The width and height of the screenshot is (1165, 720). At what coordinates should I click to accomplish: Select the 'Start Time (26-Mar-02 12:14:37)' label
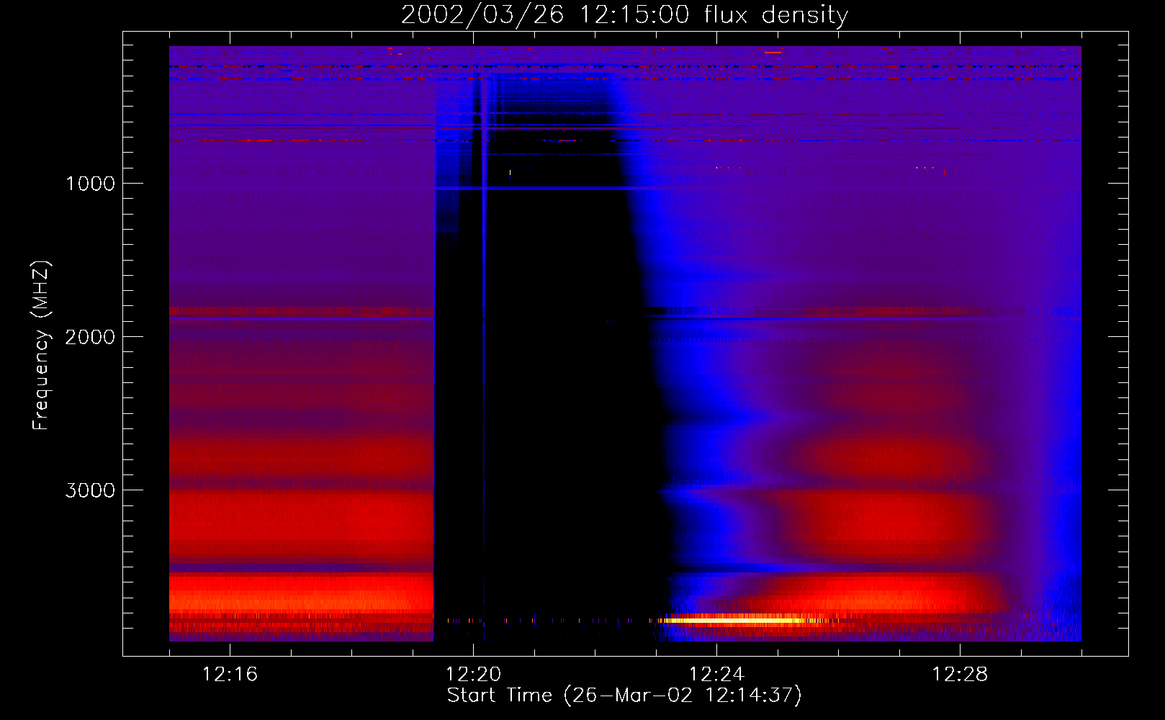(624, 696)
